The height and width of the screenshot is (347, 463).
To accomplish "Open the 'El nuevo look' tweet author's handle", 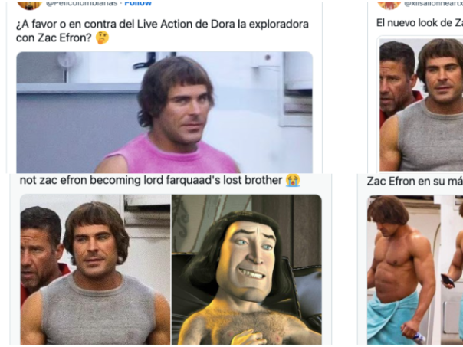I will coord(433,4).
